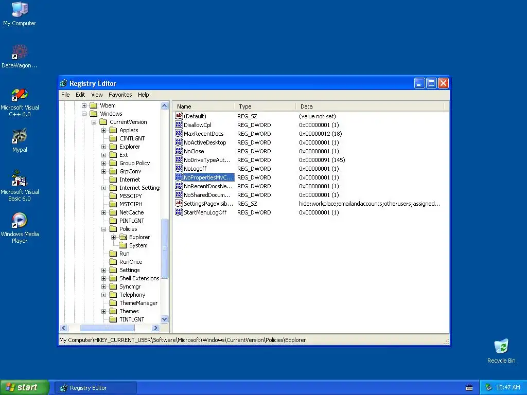Select the MSSCIPY key in tree
Image resolution: width=527 pixels, height=395 pixels.
click(130, 196)
